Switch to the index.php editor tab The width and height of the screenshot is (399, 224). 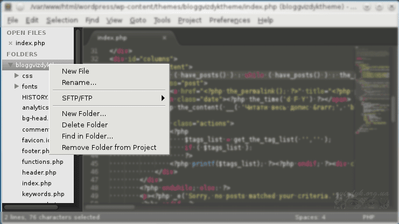click(112, 38)
